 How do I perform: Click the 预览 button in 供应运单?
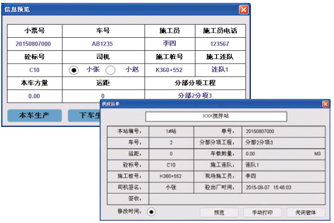219,212
